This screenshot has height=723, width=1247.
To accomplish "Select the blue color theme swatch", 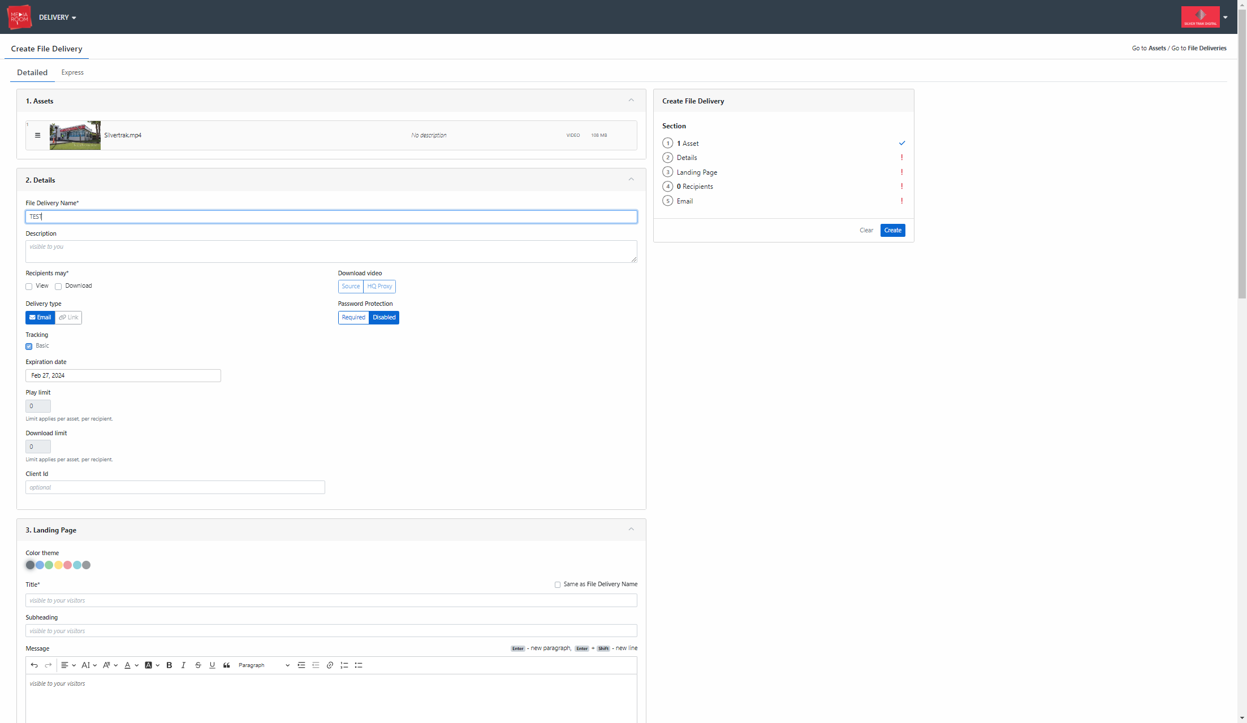I will click(40, 565).
